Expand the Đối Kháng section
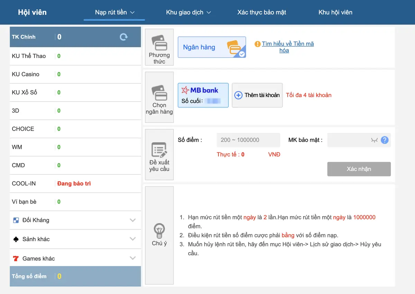The image size is (415, 294). click(132, 220)
